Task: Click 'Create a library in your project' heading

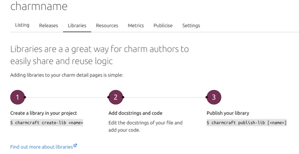Action: point(44,113)
